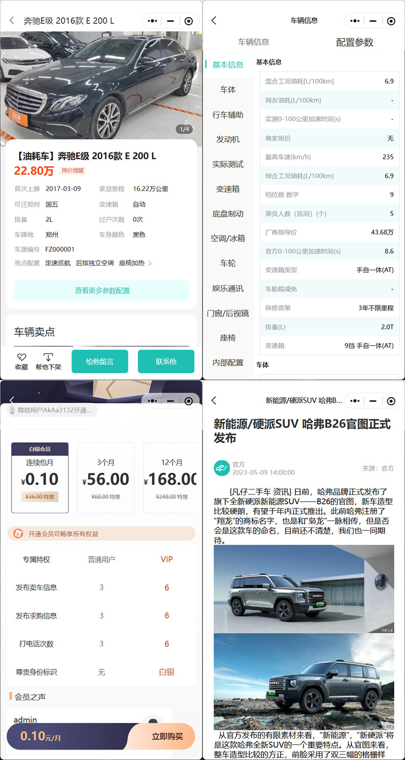The height and width of the screenshot is (760, 405).
Task: Expand more 亮点配置 with the chevron arrow
Action: [x=150, y=263]
